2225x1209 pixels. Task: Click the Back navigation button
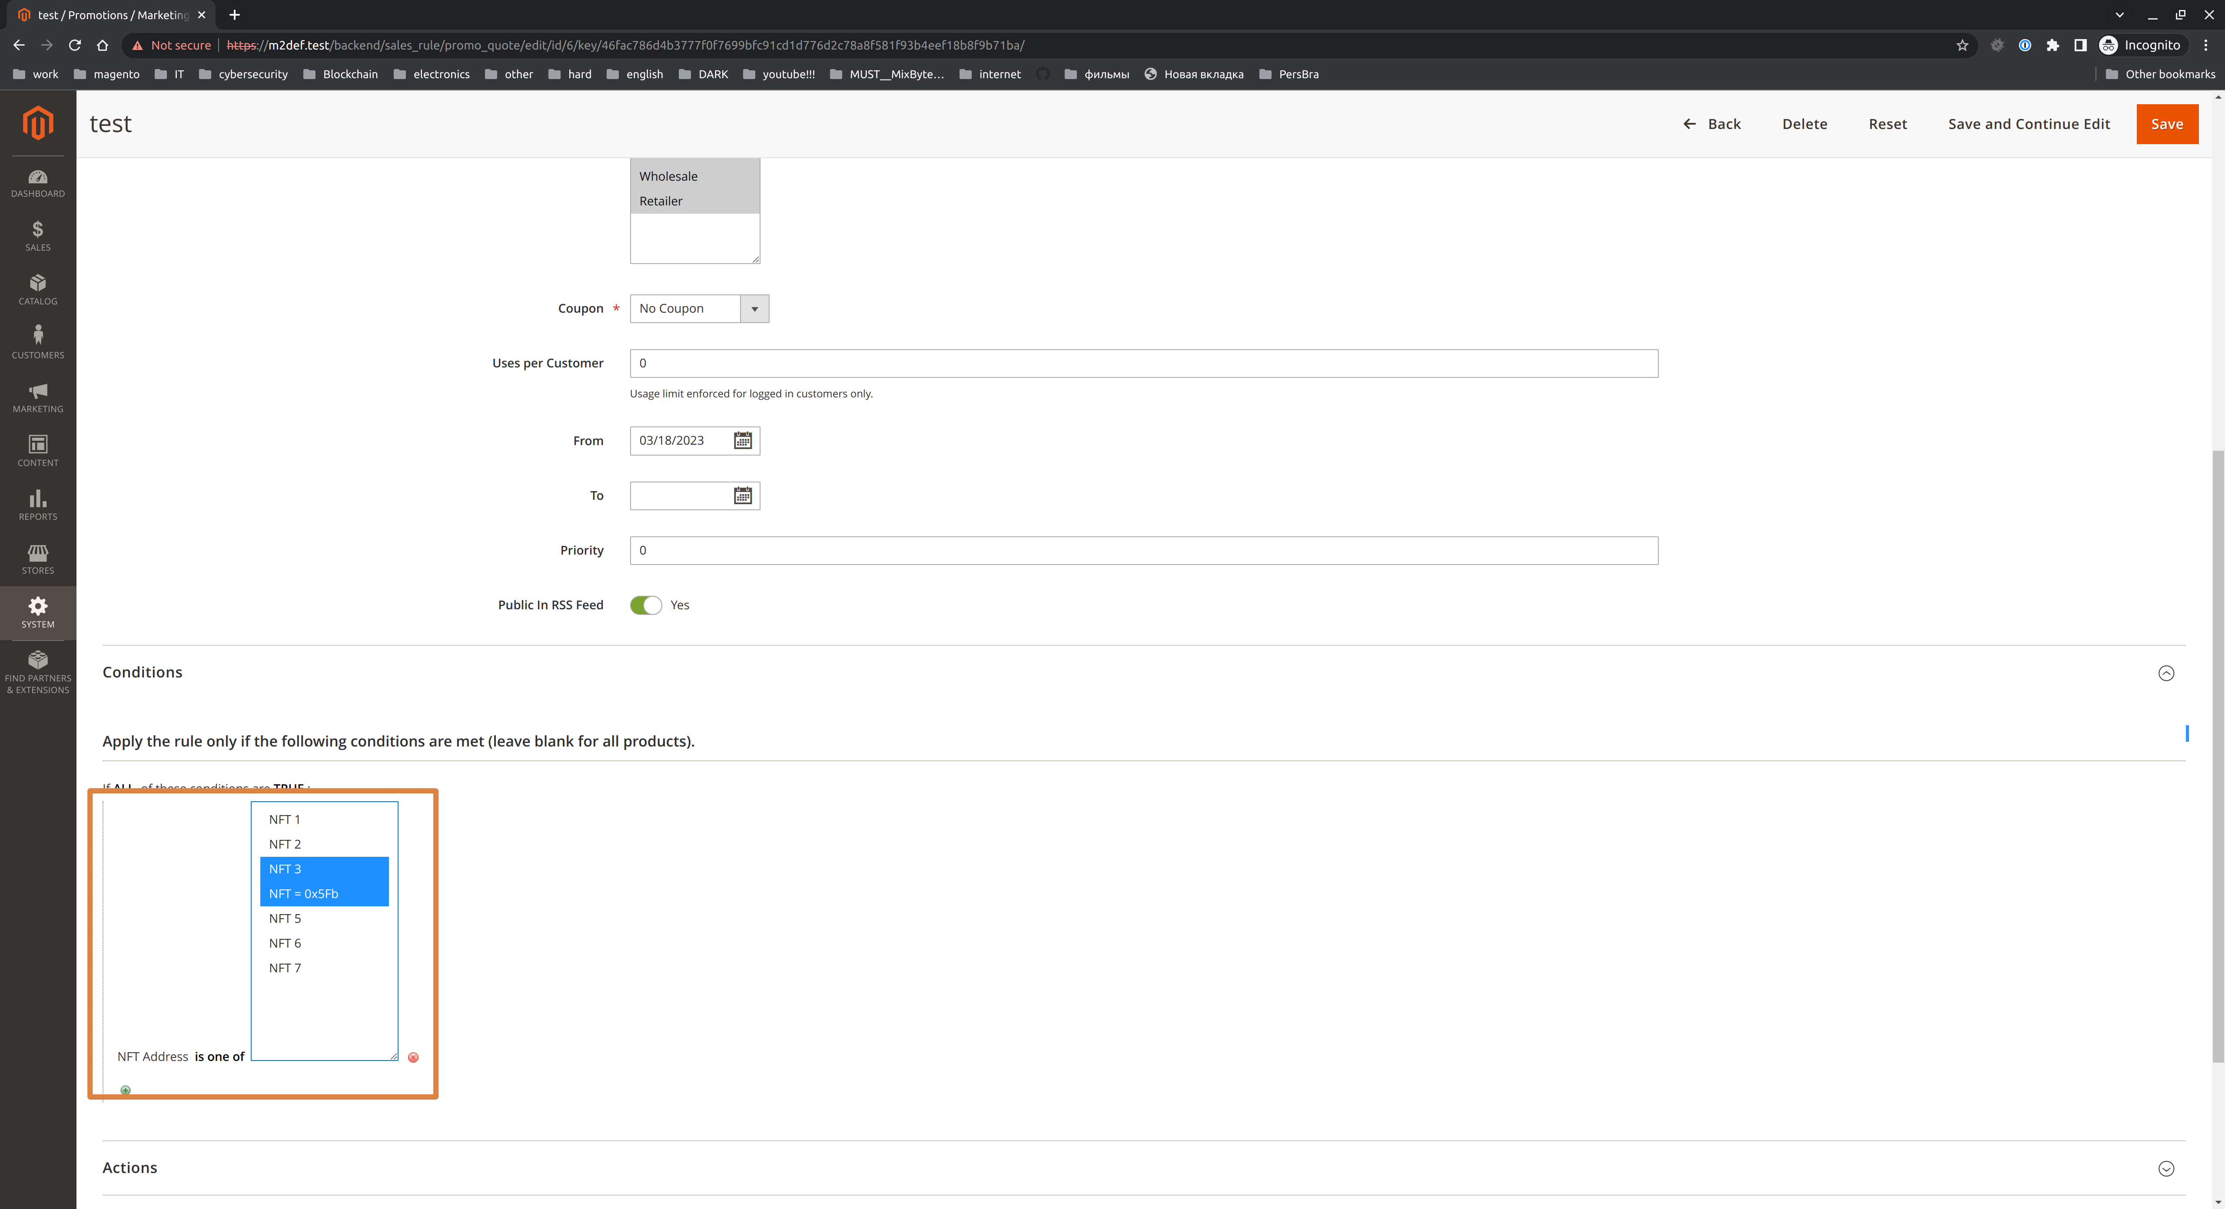1713,124
